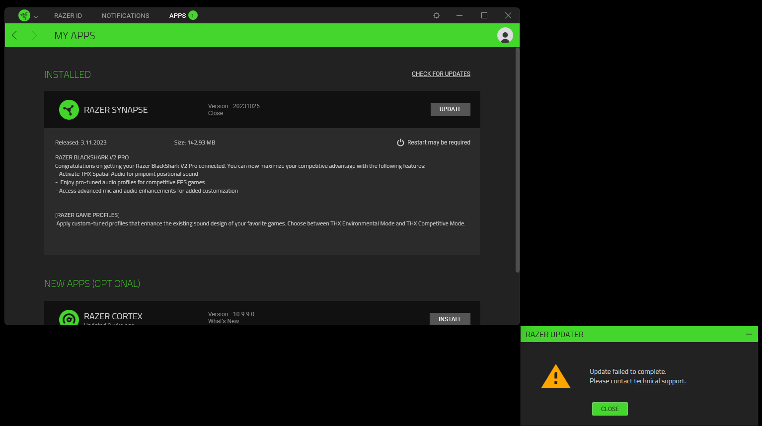Viewport: 762px width, 426px height.
Task: Click the 'Access advanced mic' feature line
Action: (147, 191)
